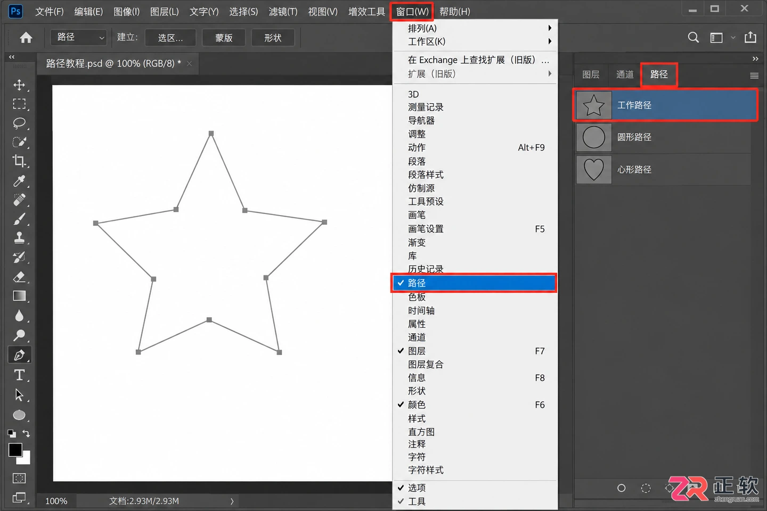This screenshot has width=767, height=511.
Task: Reset default foreground and background colors
Action: pyautogui.click(x=12, y=433)
